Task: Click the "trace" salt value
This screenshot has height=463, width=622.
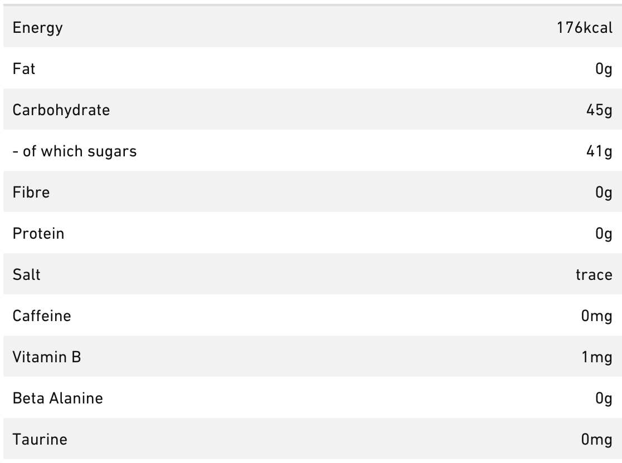Action: pos(594,275)
